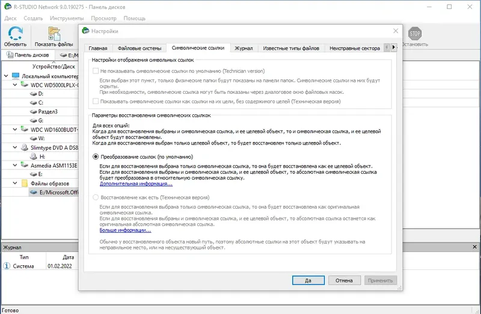
Task: Click the R-Studio logo in the Настройки title
Action: pyautogui.click(x=86, y=31)
